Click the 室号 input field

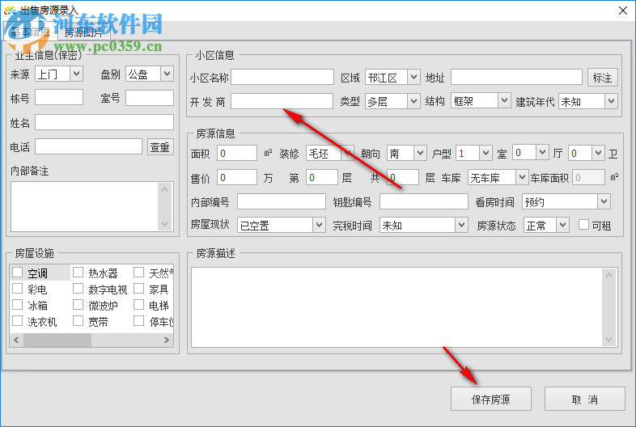(150, 98)
